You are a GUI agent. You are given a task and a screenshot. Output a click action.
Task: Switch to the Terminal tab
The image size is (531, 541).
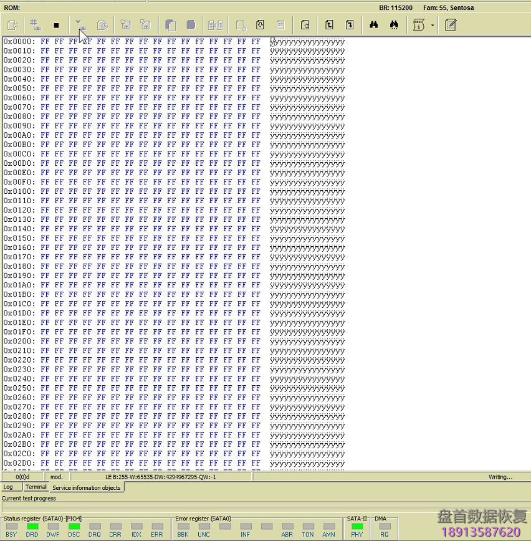click(36, 487)
